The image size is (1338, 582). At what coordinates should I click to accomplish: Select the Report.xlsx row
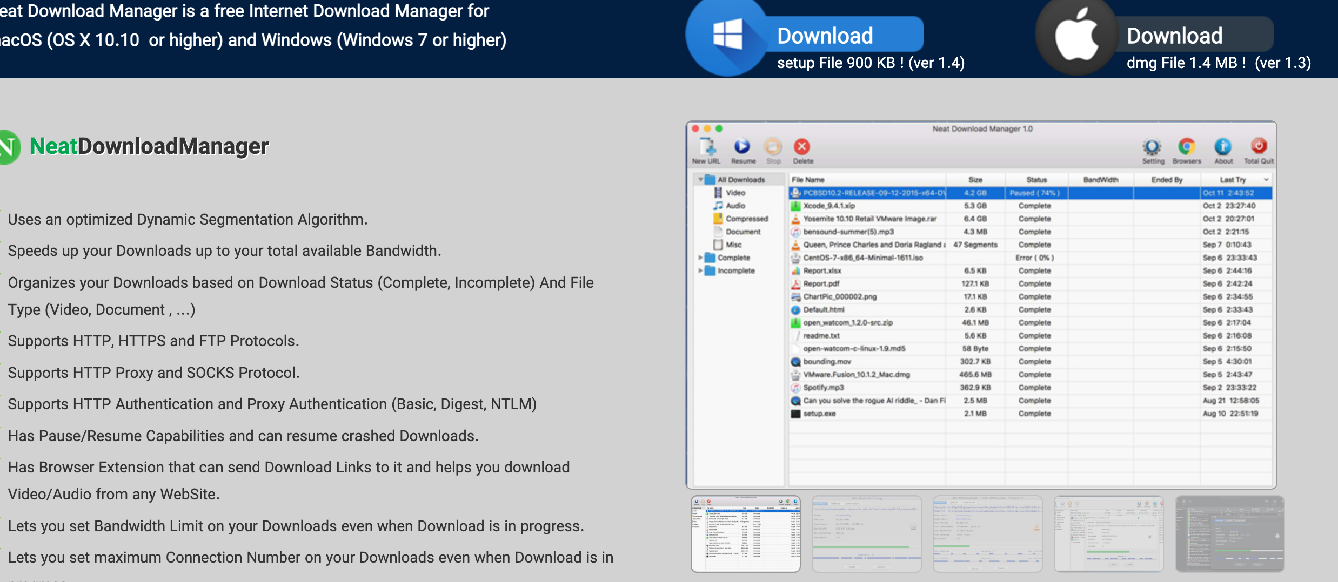pos(1031,270)
